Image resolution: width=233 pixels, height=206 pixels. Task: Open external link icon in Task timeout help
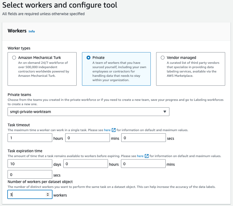click(x=114, y=130)
